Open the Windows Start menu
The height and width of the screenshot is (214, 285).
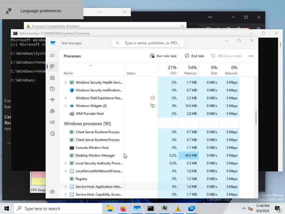(7, 208)
